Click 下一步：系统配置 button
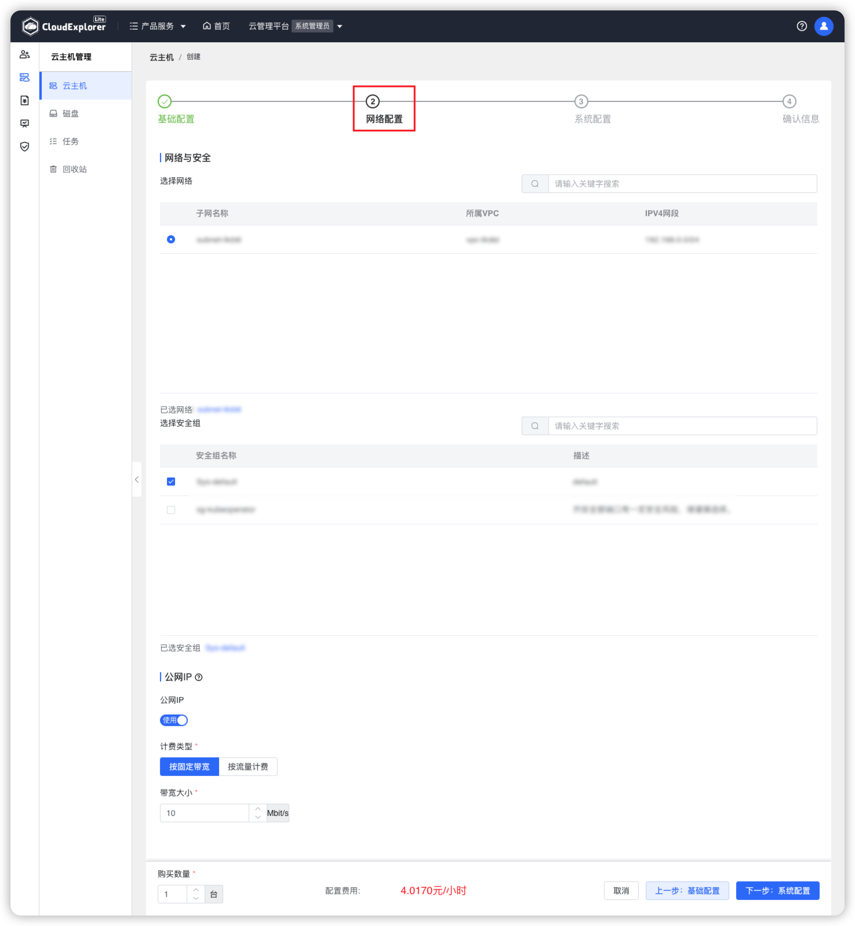The image size is (855, 926). tap(777, 890)
